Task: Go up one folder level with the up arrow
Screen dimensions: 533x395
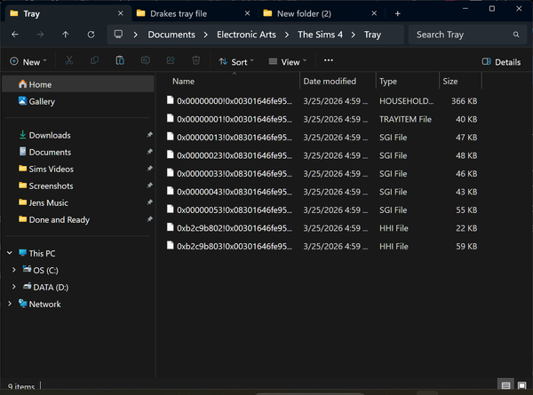Action: 65,35
